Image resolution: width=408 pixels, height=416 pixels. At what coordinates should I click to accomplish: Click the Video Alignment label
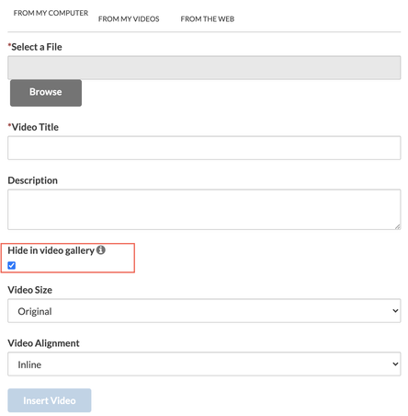(43, 343)
